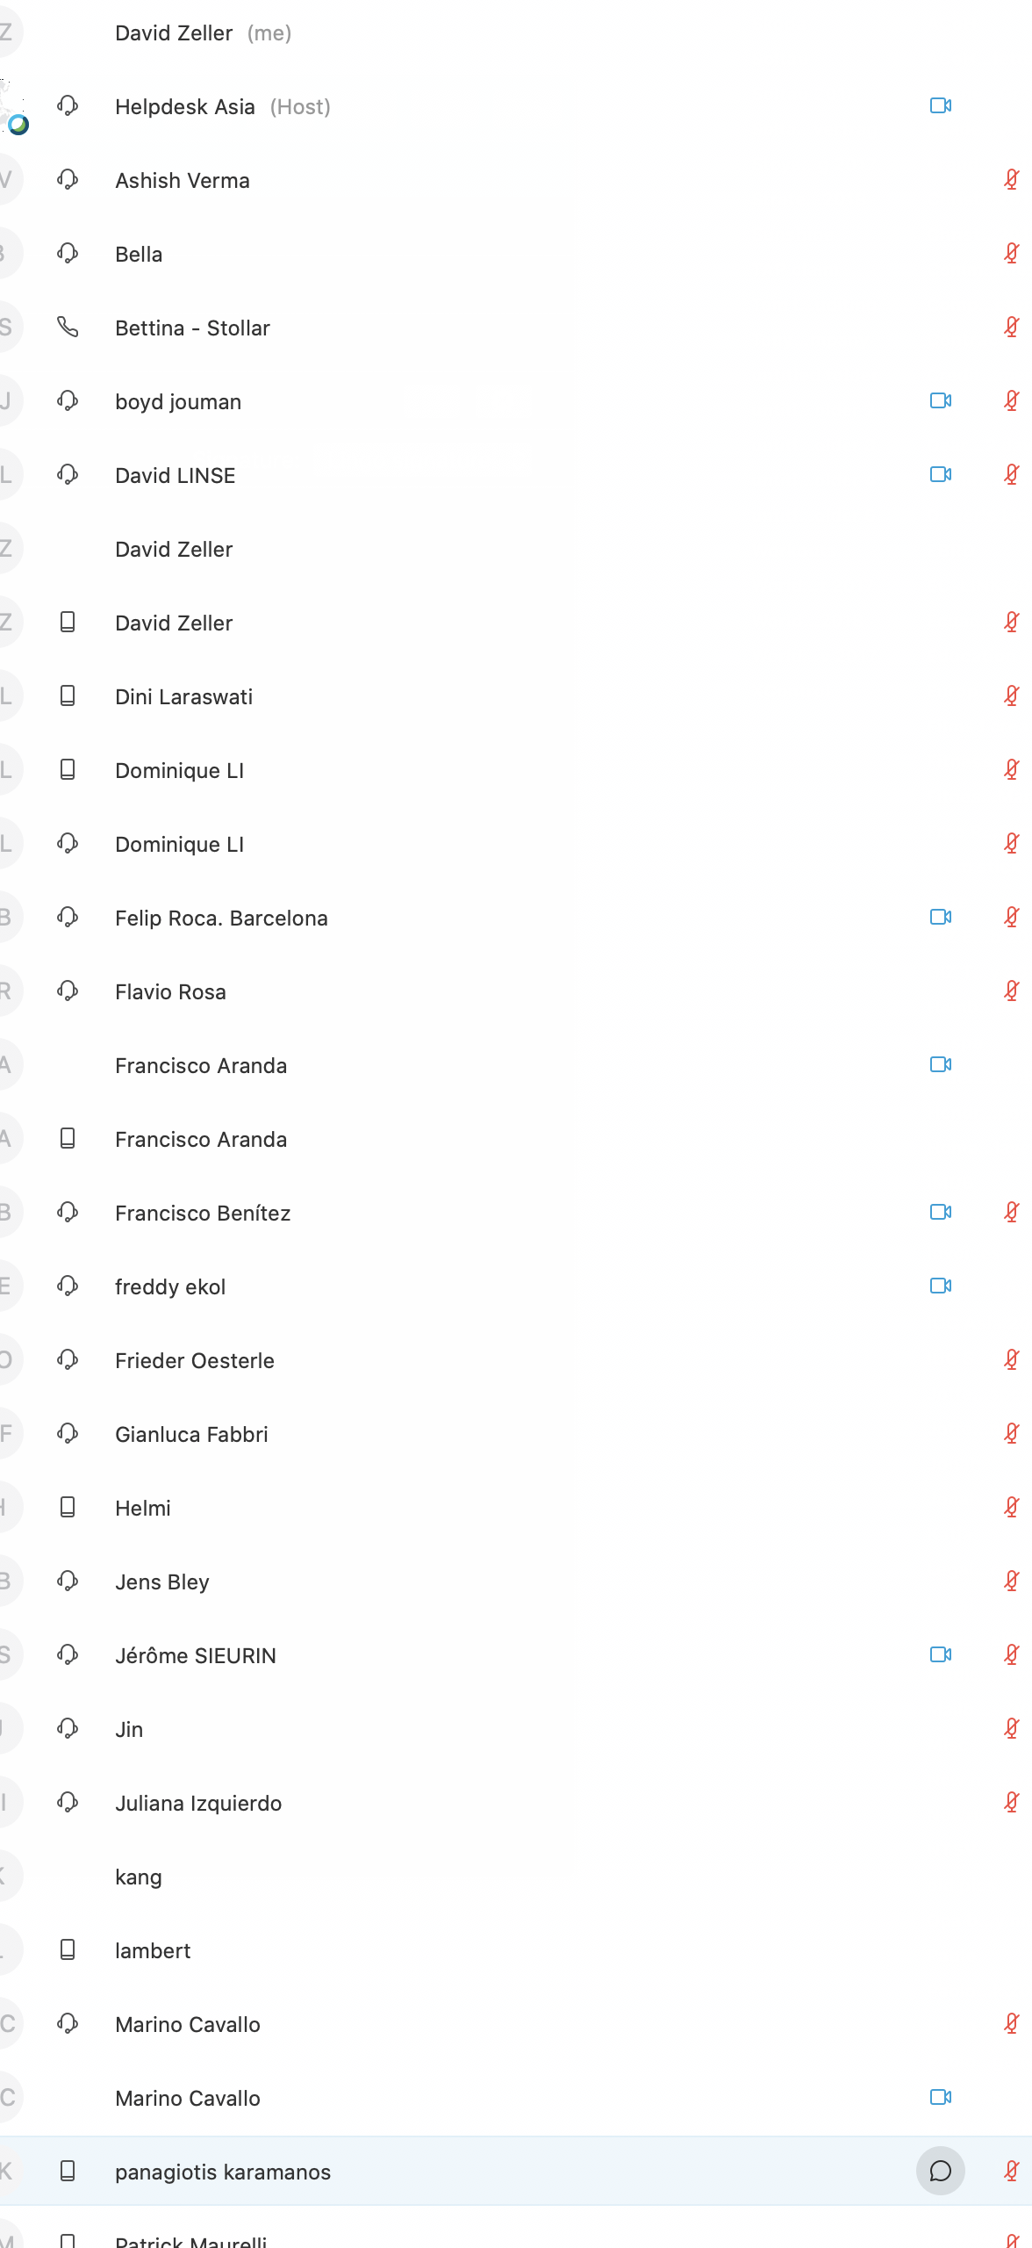Toggle Flavio Rosa's muted microphone icon
The image size is (1032, 2248).
[1011, 991]
